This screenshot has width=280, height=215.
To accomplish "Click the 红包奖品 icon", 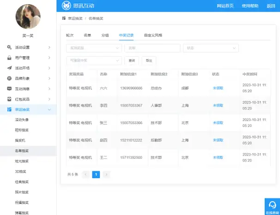I will coord(9,99).
